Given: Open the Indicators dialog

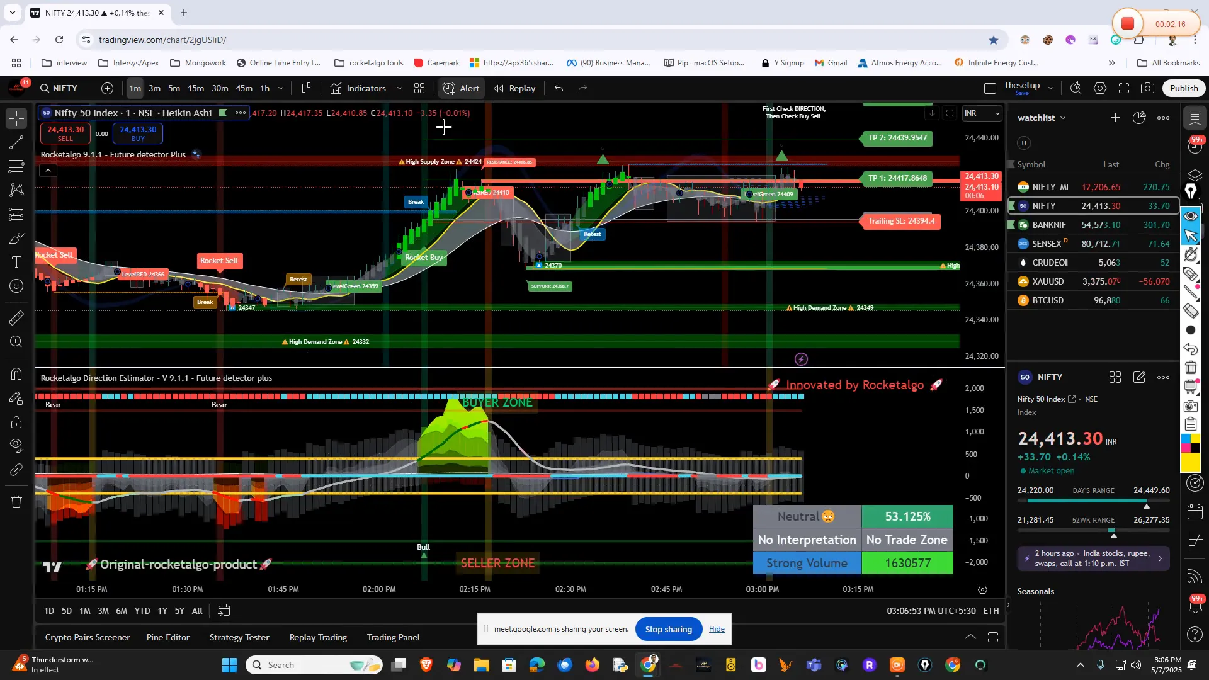Looking at the screenshot, I should click(x=358, y=88).
